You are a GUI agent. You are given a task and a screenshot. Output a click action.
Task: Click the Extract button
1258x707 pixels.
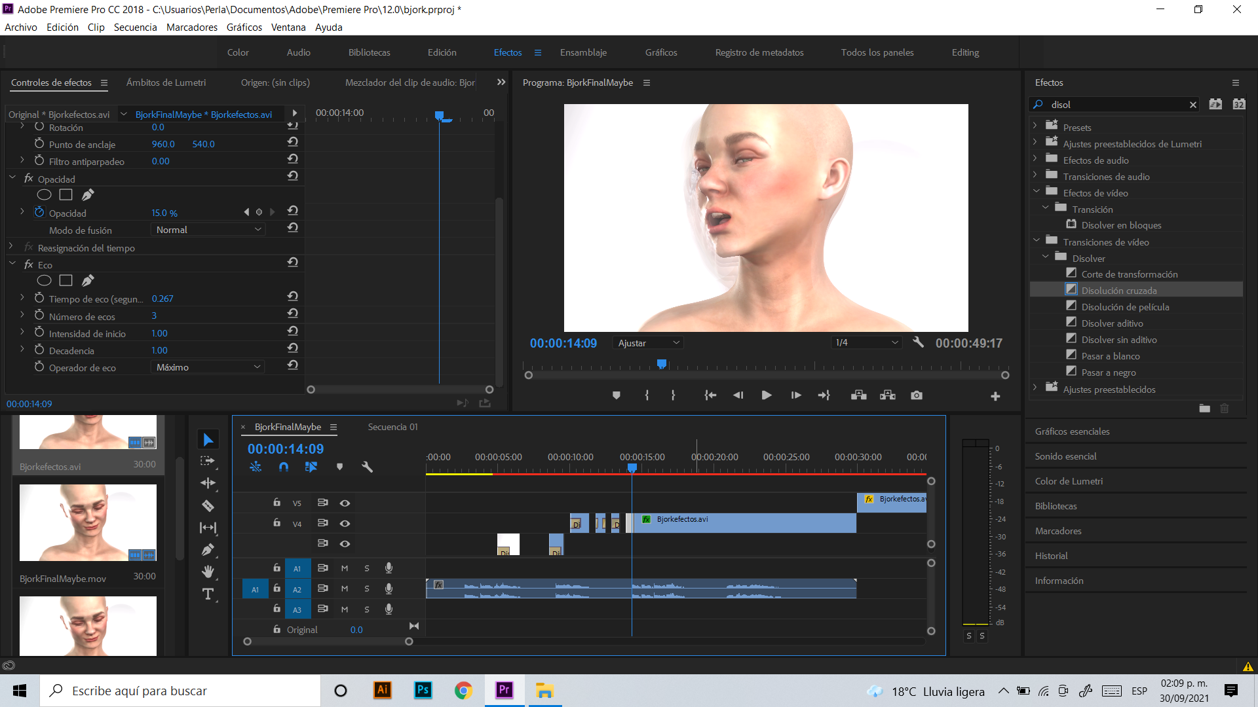click(x=887, y=395)
